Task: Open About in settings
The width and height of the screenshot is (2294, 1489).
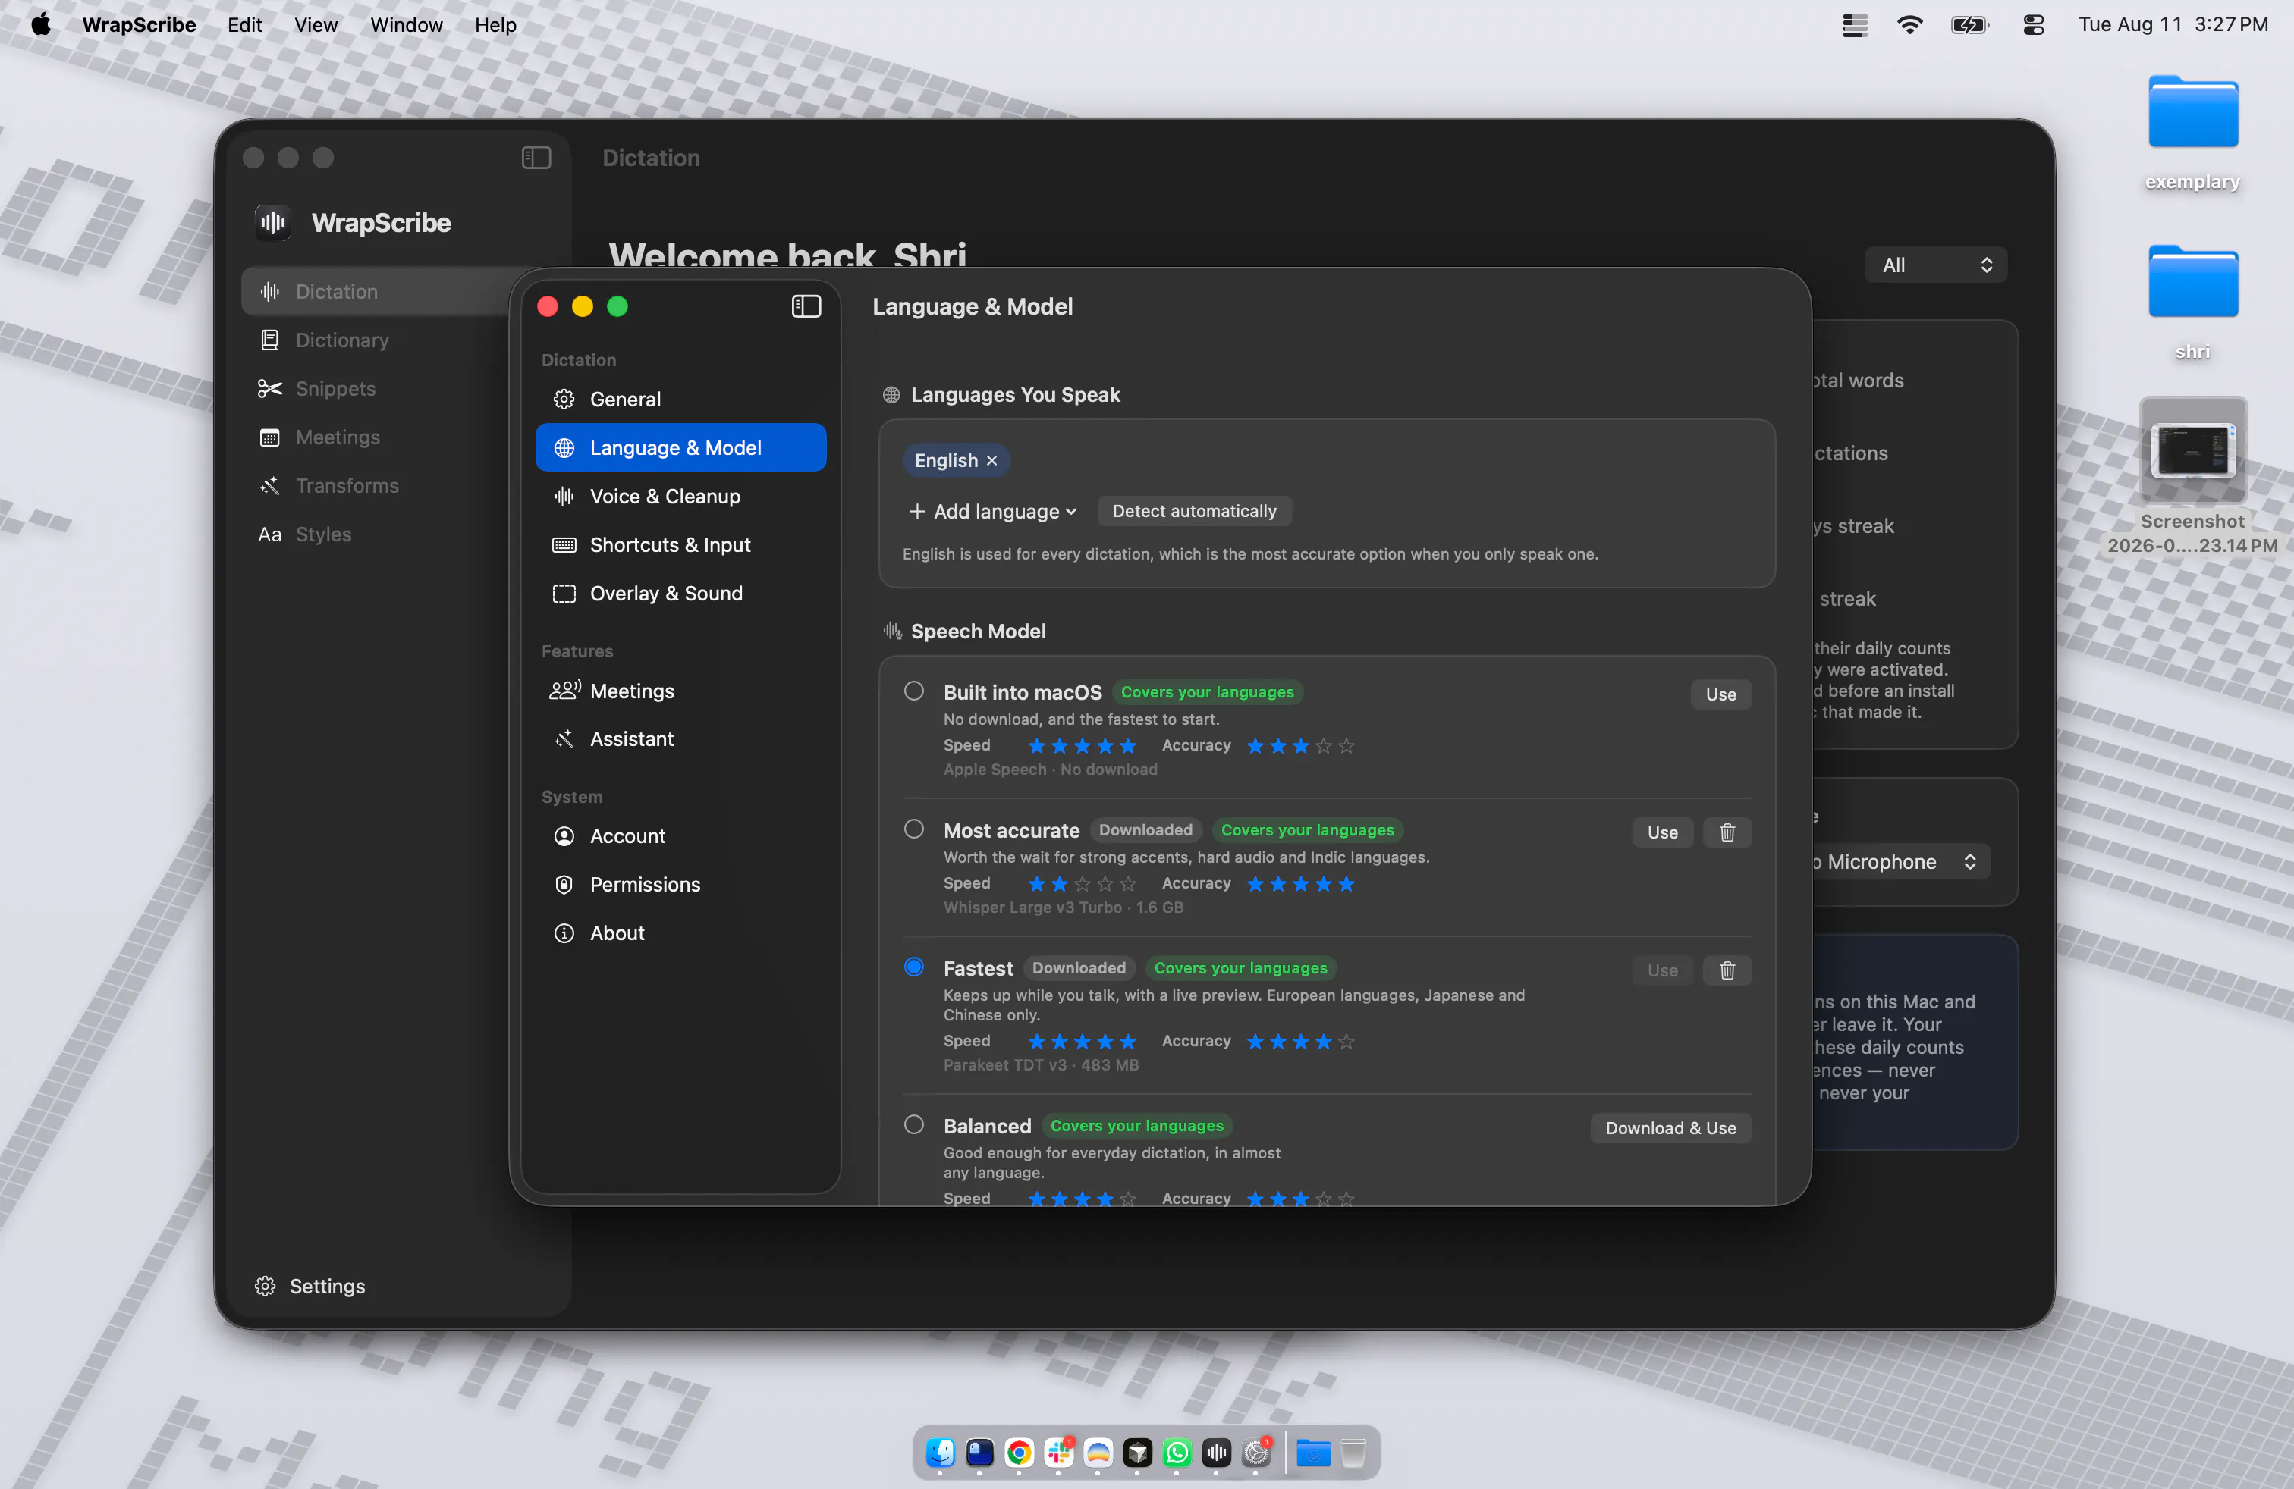Action: pyautogui.click(x=680, y=933)
